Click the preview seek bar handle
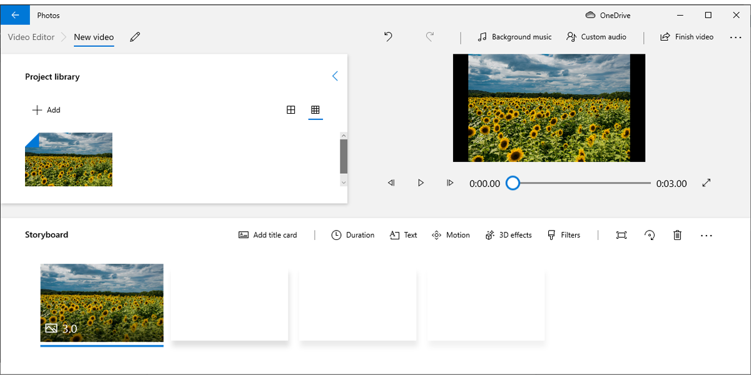The height and width of the screenshot is (375, 751). pyautogui.click(x=513, y=183)
